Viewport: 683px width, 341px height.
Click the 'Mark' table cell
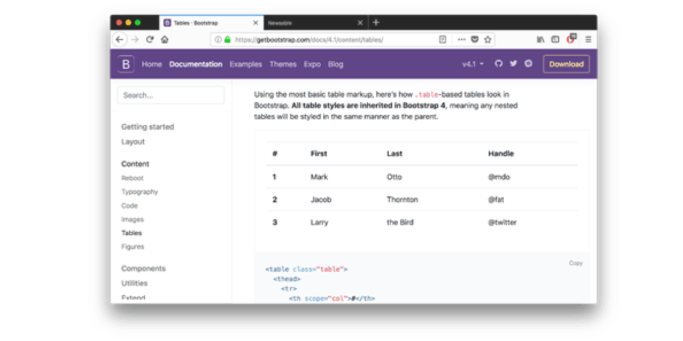tap(319, 177)
